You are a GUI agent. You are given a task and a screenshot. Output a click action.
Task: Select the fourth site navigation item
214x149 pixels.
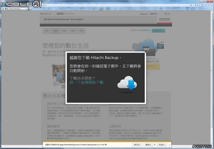73,31
